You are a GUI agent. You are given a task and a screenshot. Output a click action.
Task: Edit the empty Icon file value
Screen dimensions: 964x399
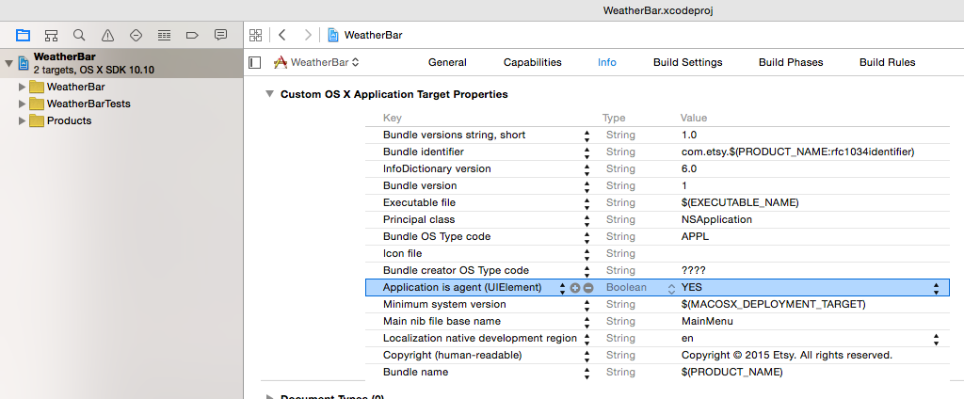coord(811,253)
